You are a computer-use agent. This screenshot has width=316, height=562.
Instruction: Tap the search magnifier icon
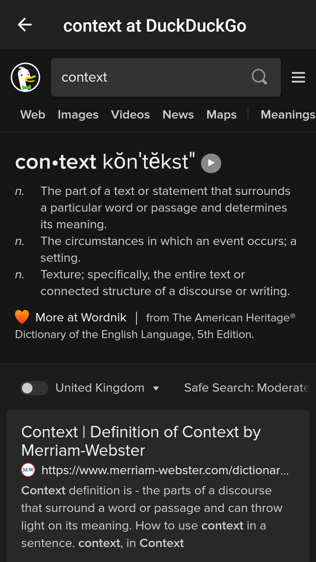tap(259, 77)
